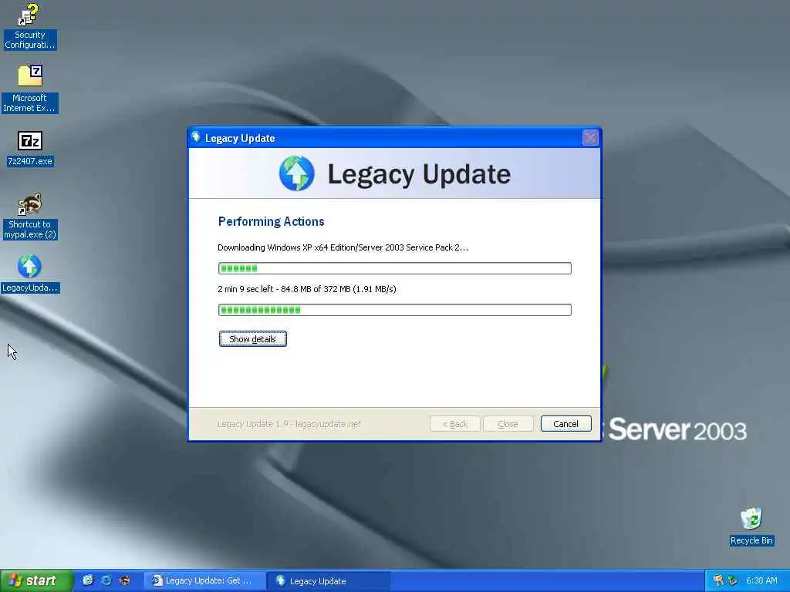The height and width of the screenshot is (592, 790).
Task: Click the 6:38 AM system clock
Action: (761, 580)
